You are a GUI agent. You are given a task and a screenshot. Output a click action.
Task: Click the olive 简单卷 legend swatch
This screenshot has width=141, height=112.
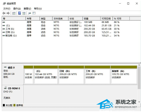(14, 105)
